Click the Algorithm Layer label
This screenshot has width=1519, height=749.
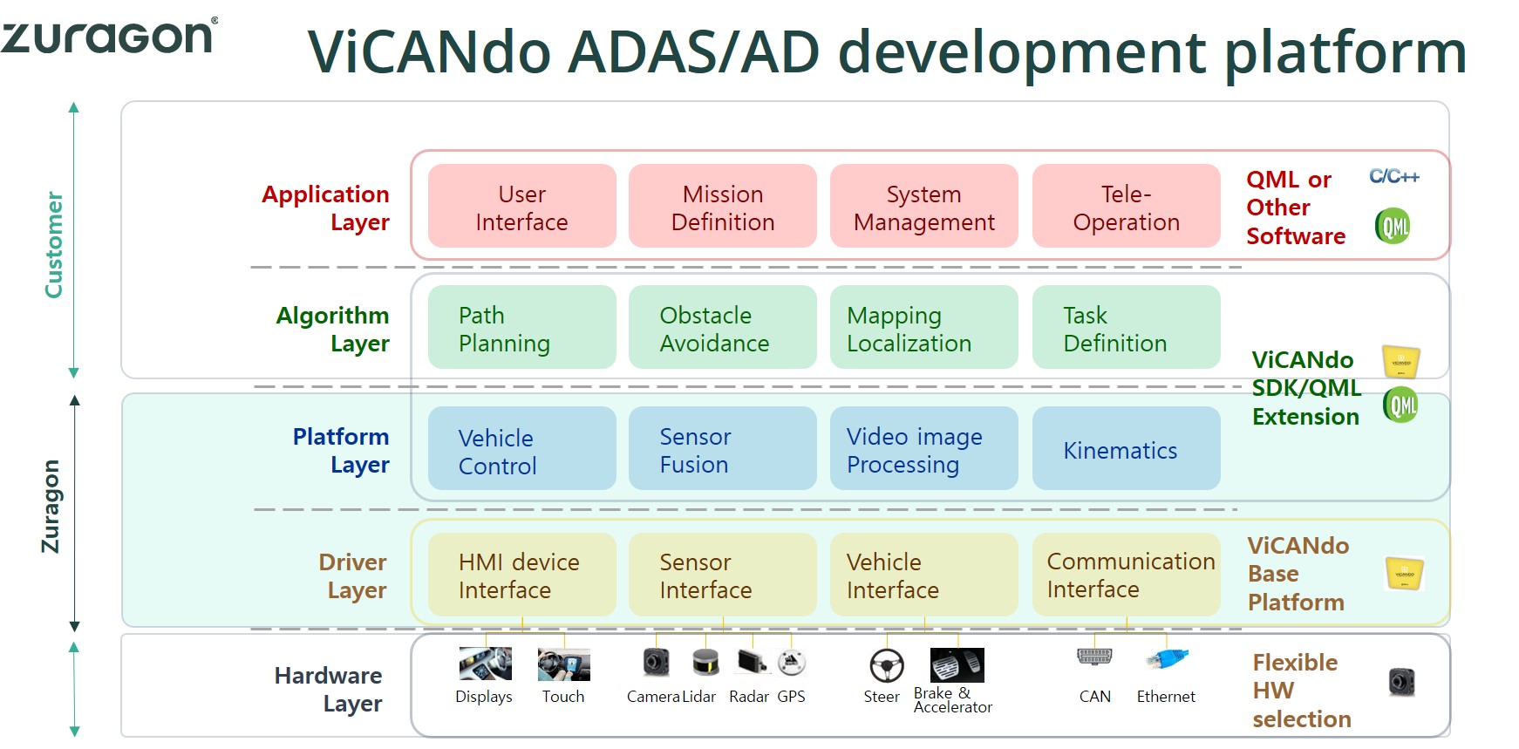pos(333,329)
